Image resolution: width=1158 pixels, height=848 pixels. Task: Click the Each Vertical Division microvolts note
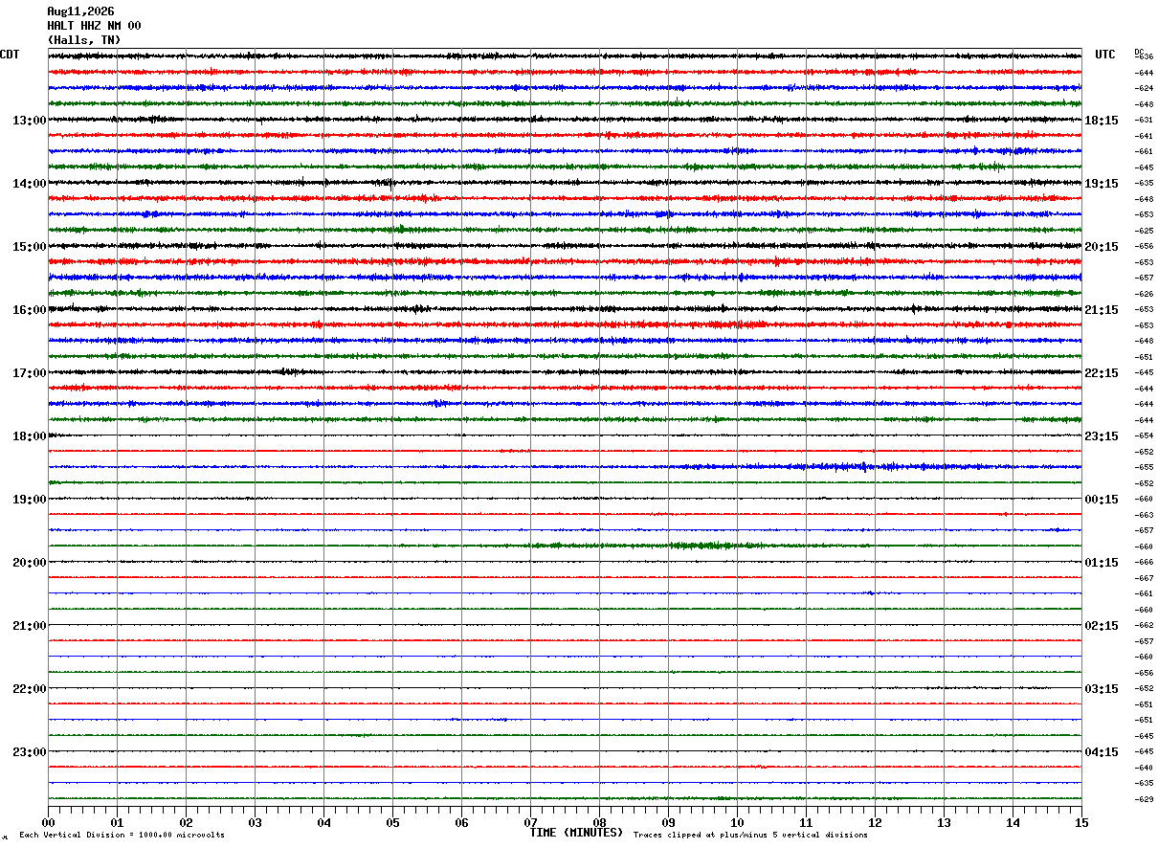click(122, 835)
